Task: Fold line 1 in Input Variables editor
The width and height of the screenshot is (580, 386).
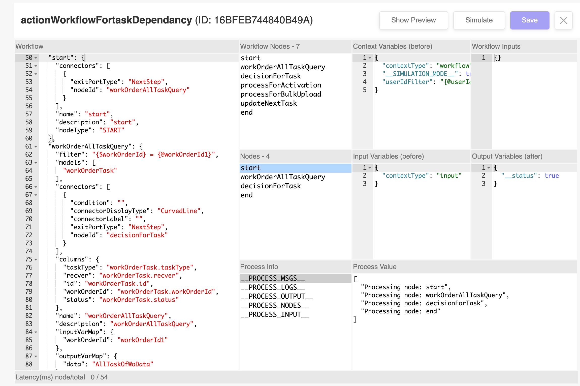Action: (x=370, y=168)
